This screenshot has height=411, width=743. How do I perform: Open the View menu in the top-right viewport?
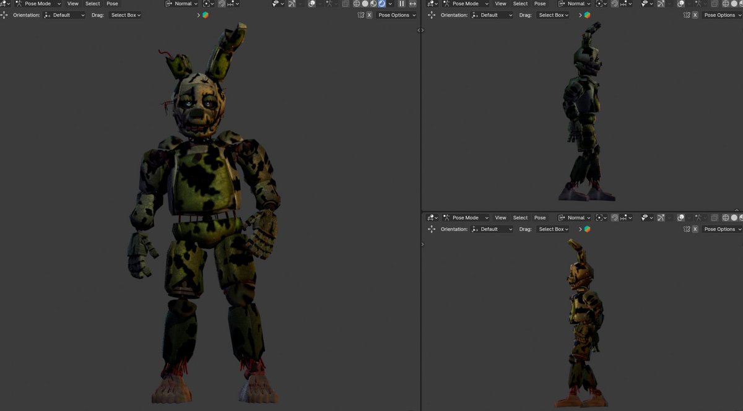coord(501,4)
